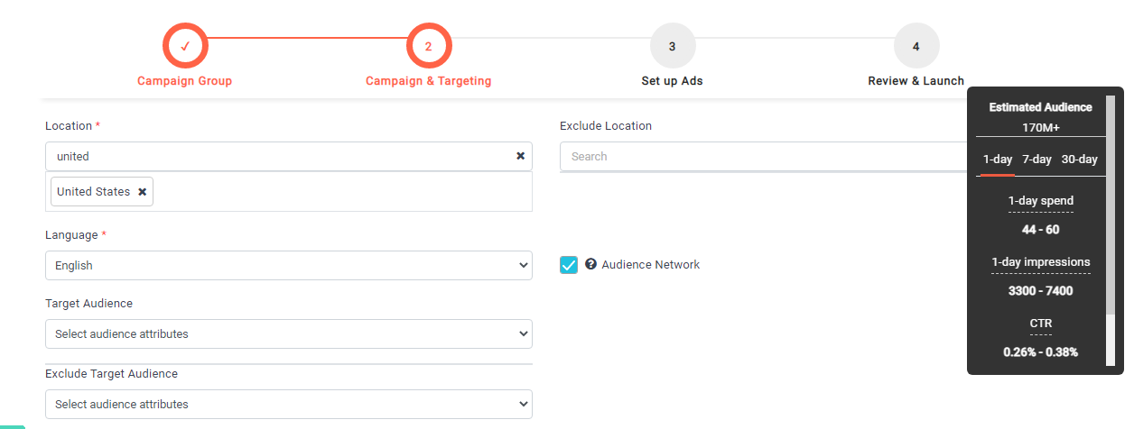Image resolution: width=1134 pixels, height=429 pixels.
Task: Click the Set up Ads step label
Action: pyautogui.click(x=672, y=81)
